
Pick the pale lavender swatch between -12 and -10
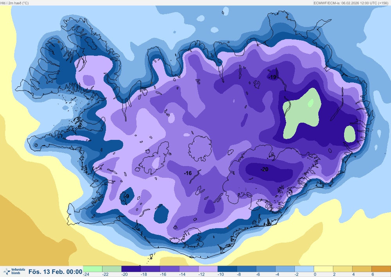click(x=208, y=269)
